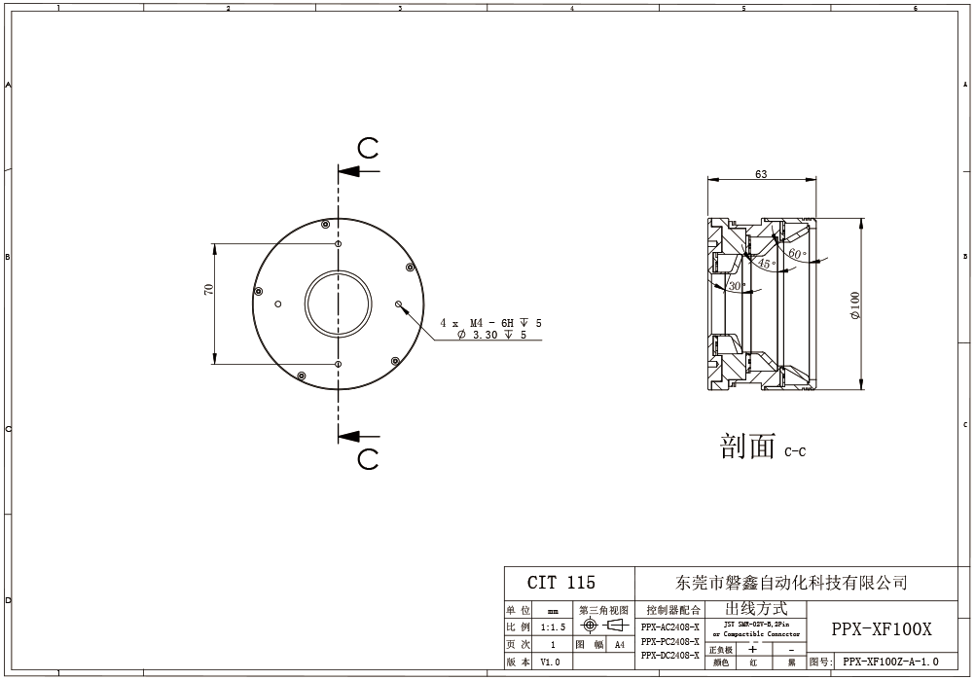Image resolution: width=975 pixels, height=680 pixels.
Task: Select the 70 vertical dimension
Action: coord(208,291)
